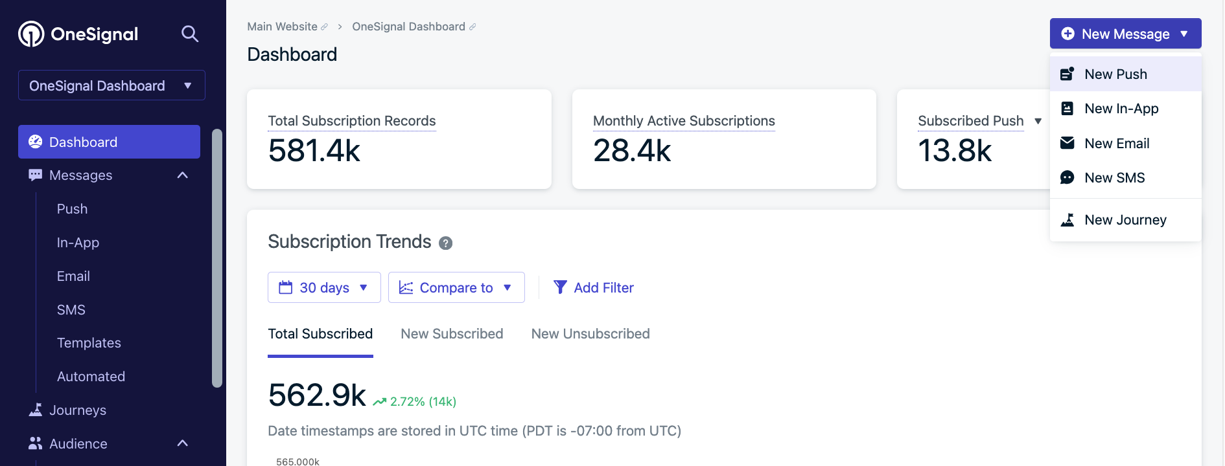Select New SMS from the menu

tap(1126, 177)
